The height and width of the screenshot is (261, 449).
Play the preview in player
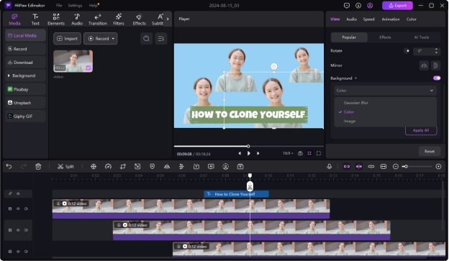click(x=248, y=153)
